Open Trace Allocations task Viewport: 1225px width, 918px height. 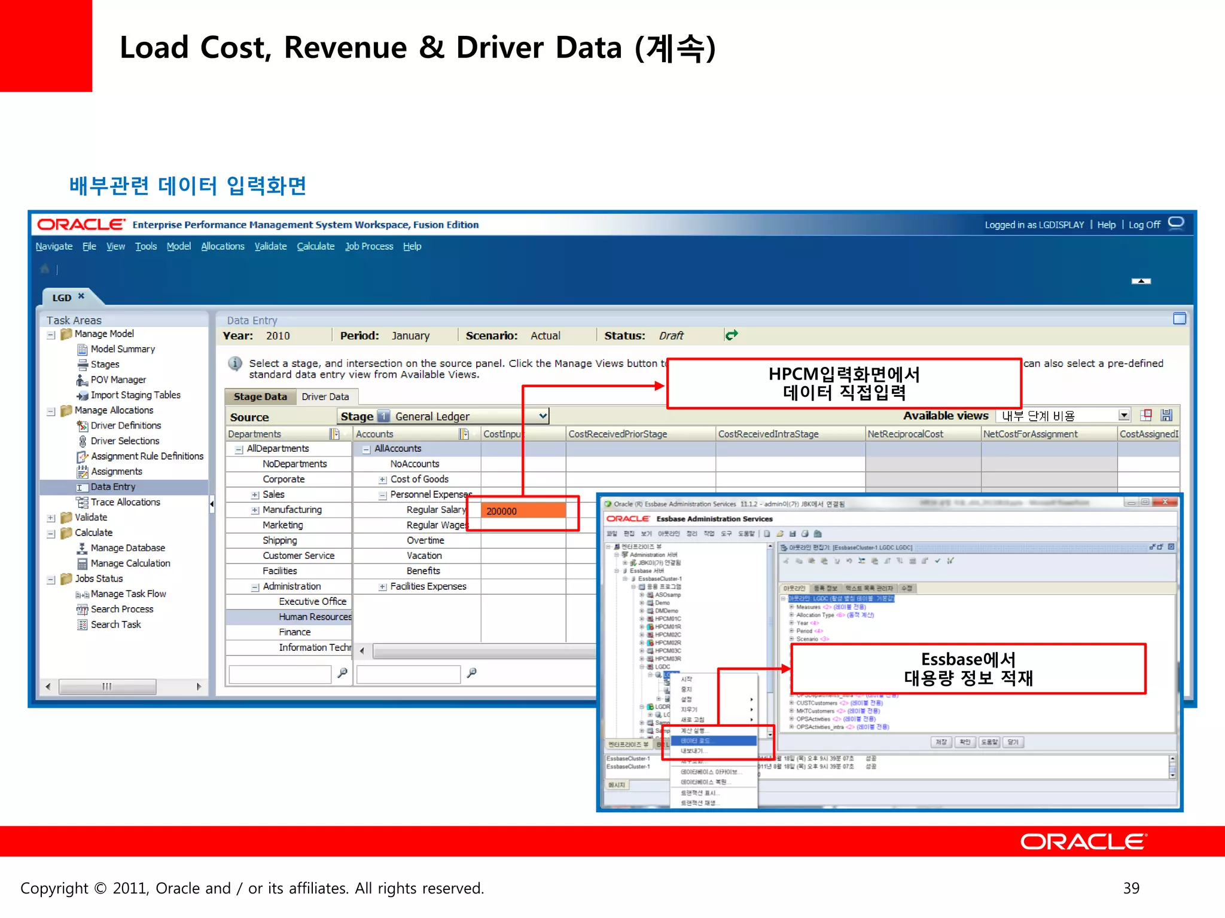click(126, 502)
